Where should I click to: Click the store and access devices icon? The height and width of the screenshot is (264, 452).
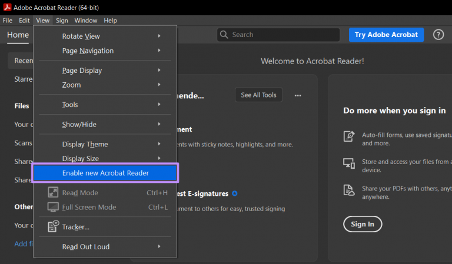pyautogui.click(x=349, y=163)
